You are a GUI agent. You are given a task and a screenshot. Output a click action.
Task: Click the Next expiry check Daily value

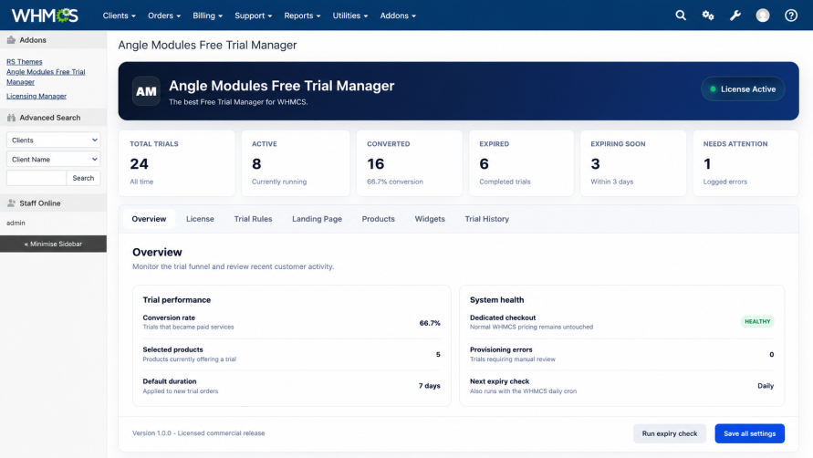pyautogui.click(x=766, y=386)
